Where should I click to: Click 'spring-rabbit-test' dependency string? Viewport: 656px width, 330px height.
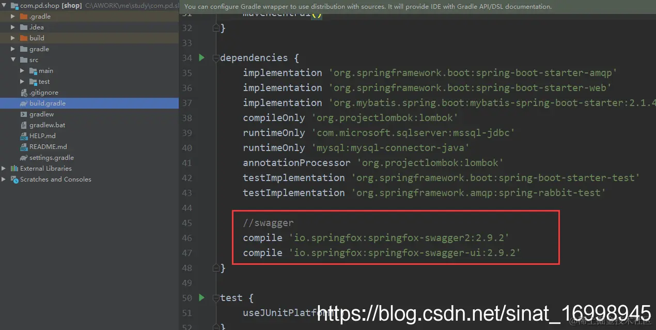(478, 192)
